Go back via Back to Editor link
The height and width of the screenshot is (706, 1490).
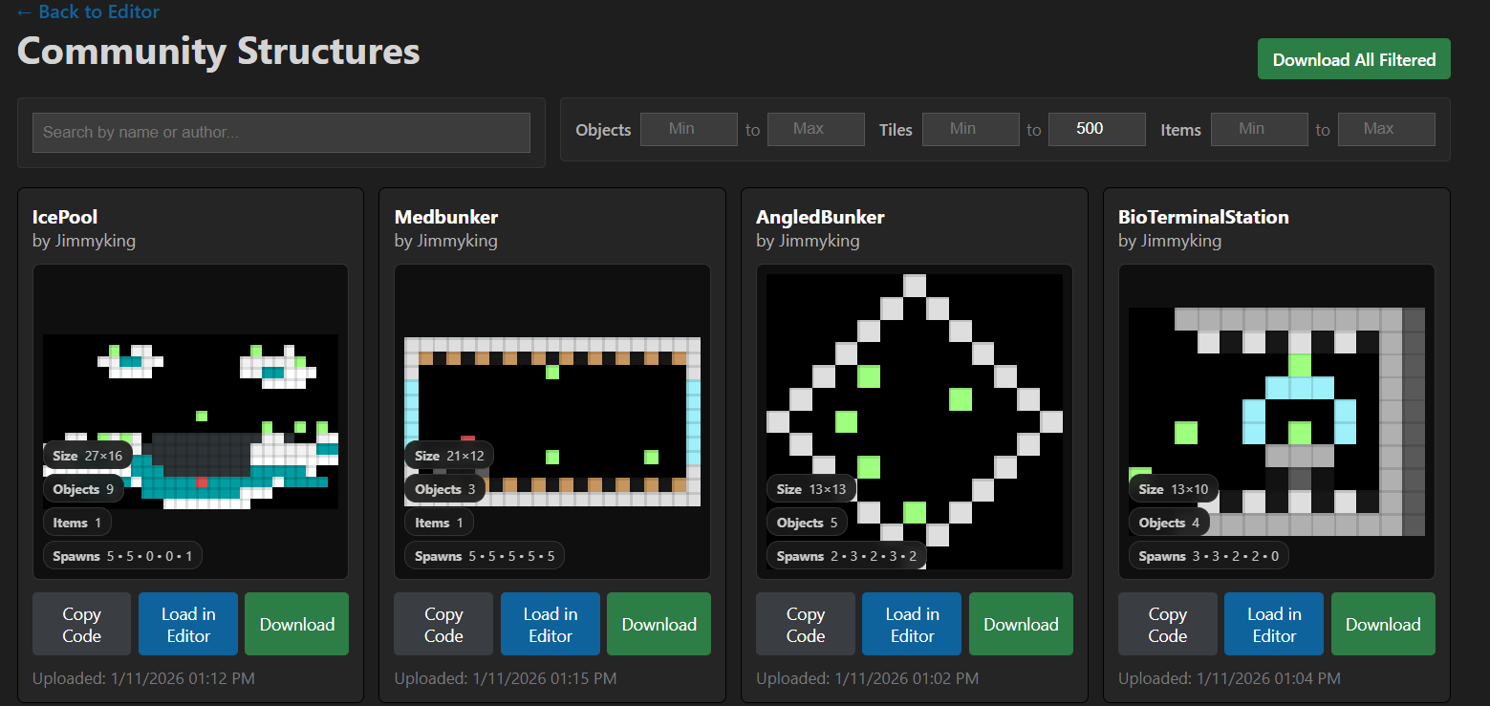coord(88,11)
